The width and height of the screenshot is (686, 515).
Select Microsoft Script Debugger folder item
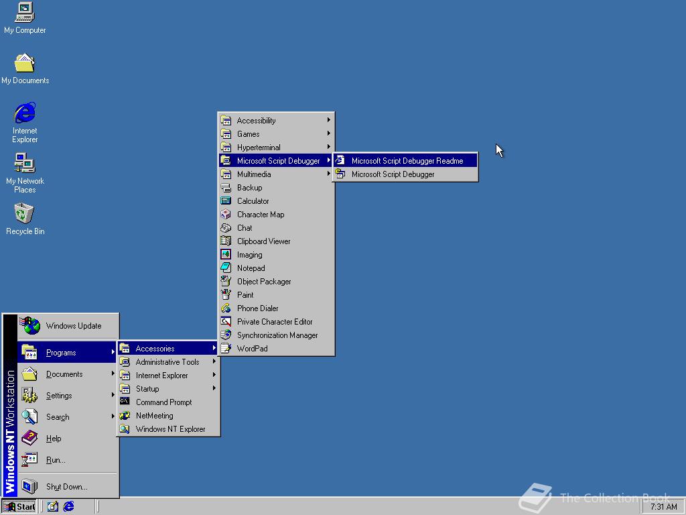276,161
